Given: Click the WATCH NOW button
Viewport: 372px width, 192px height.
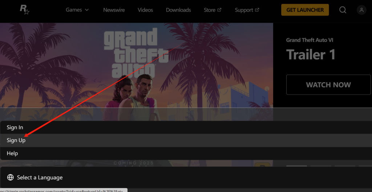Looking at the screenshot, I should pos(328,85).
